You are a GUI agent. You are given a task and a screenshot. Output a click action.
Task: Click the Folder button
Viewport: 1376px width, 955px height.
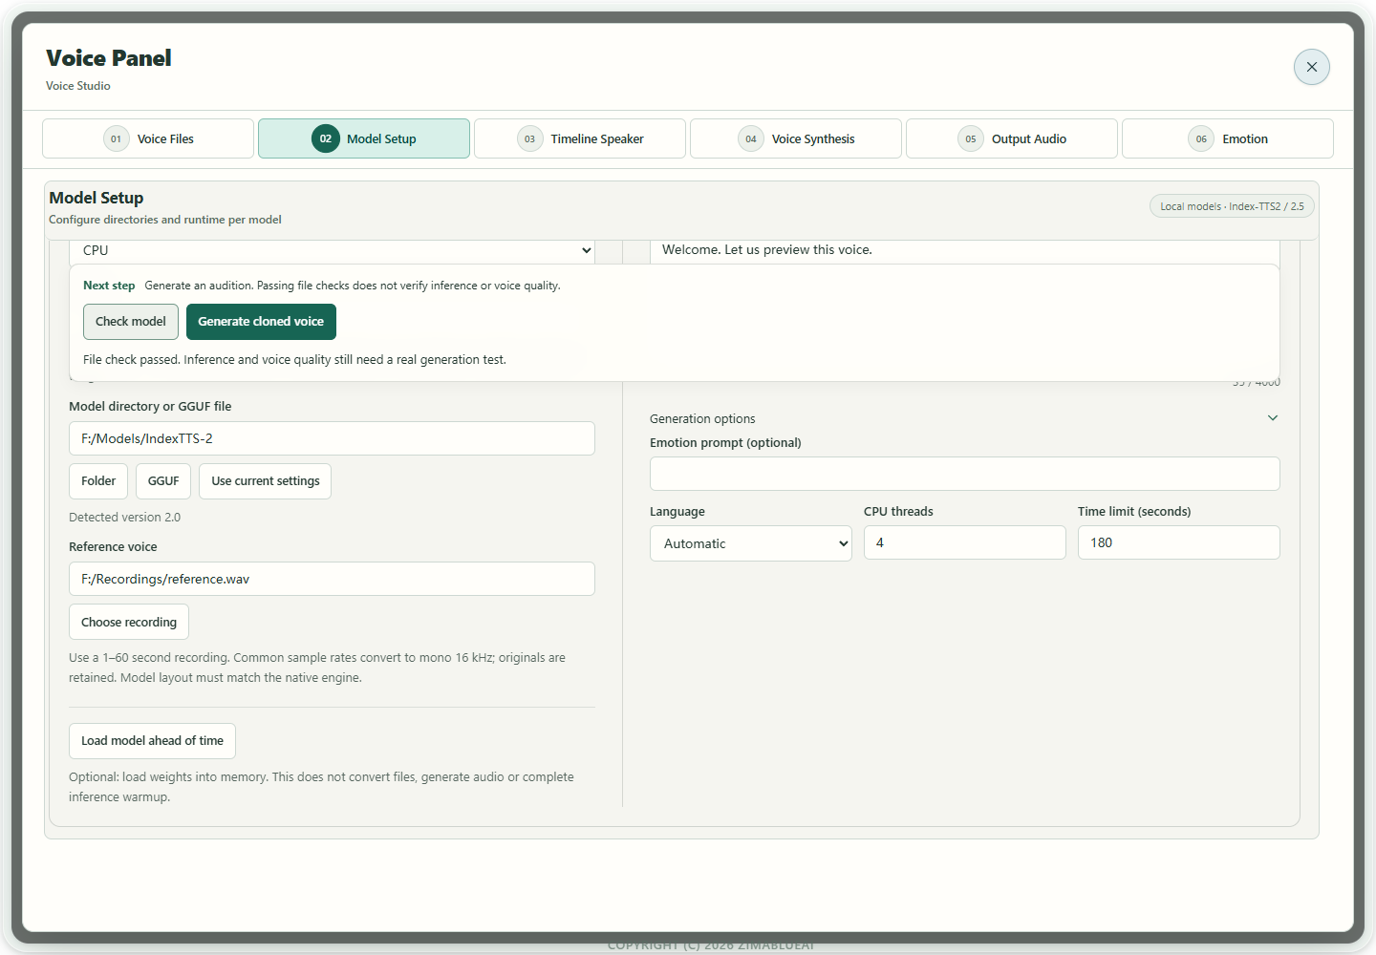tap(98, 481)
